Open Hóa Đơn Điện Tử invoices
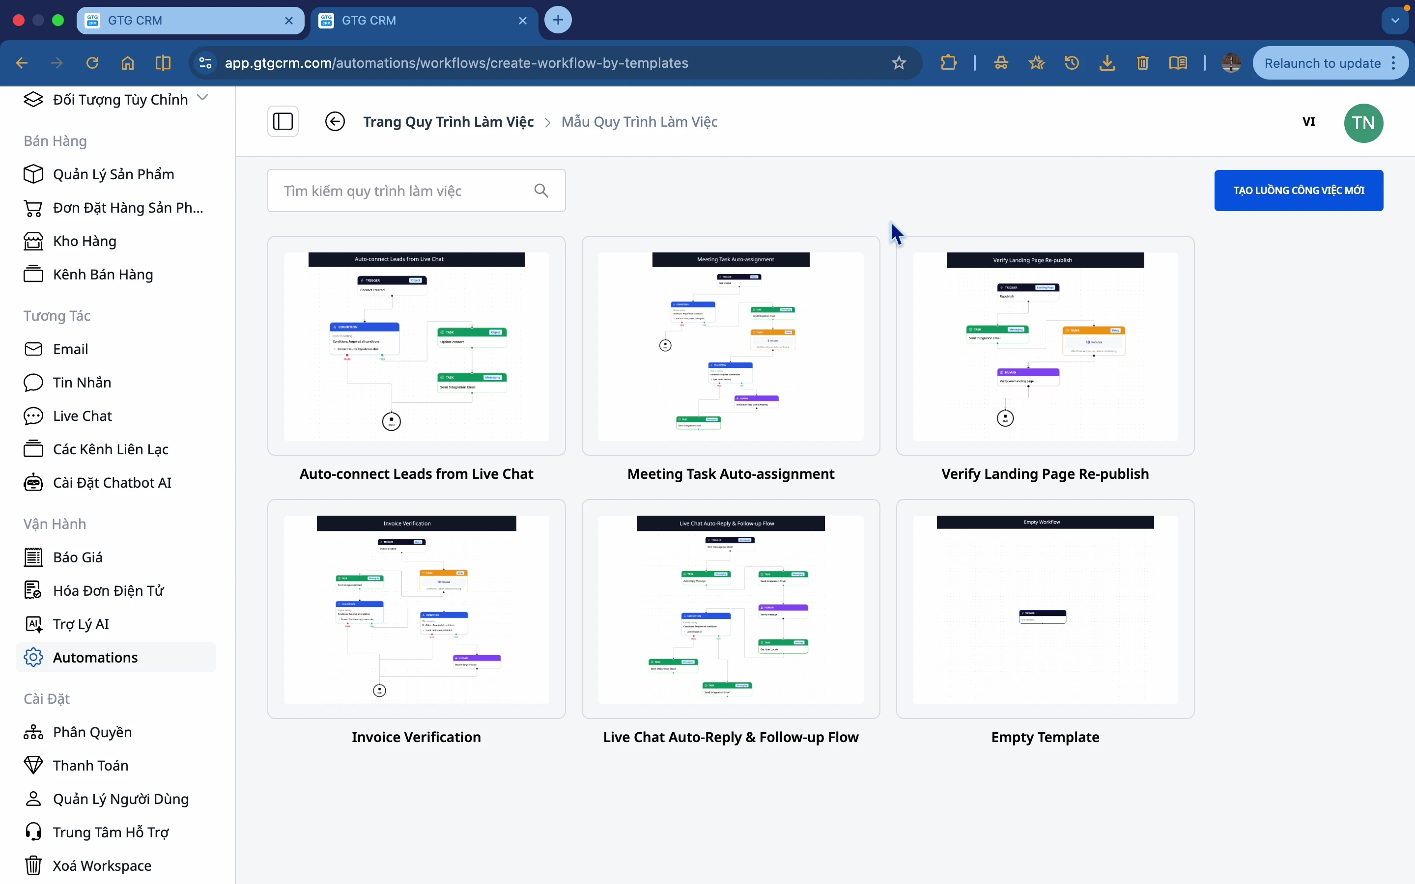 coord(108,590)
